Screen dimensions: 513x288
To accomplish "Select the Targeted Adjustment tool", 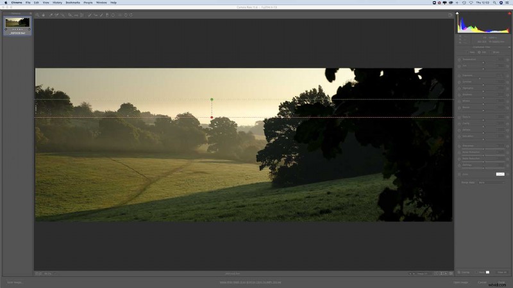I will (62, 15).
